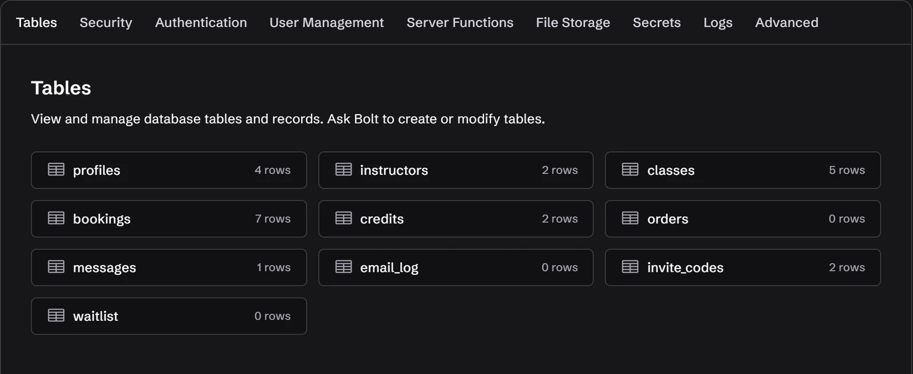Switch to the Tables tab
Viewport: 913px width, 374px height.
pyautogui.click(x=37, y=22)
